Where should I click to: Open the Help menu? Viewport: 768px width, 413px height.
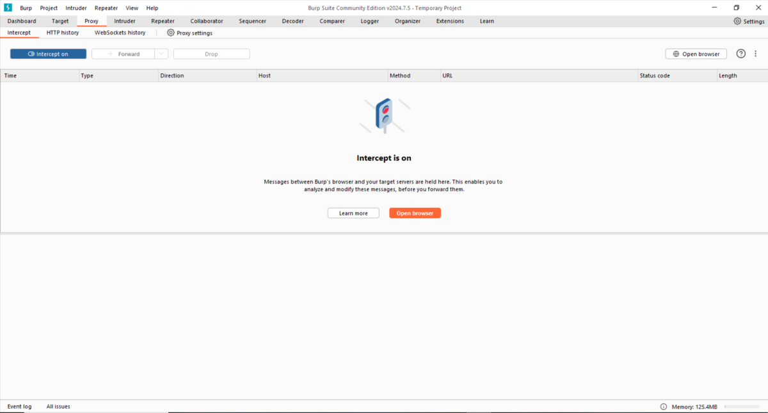point(152,8)
